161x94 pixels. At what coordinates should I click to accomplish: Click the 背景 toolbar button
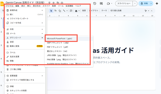pos(84,11)
